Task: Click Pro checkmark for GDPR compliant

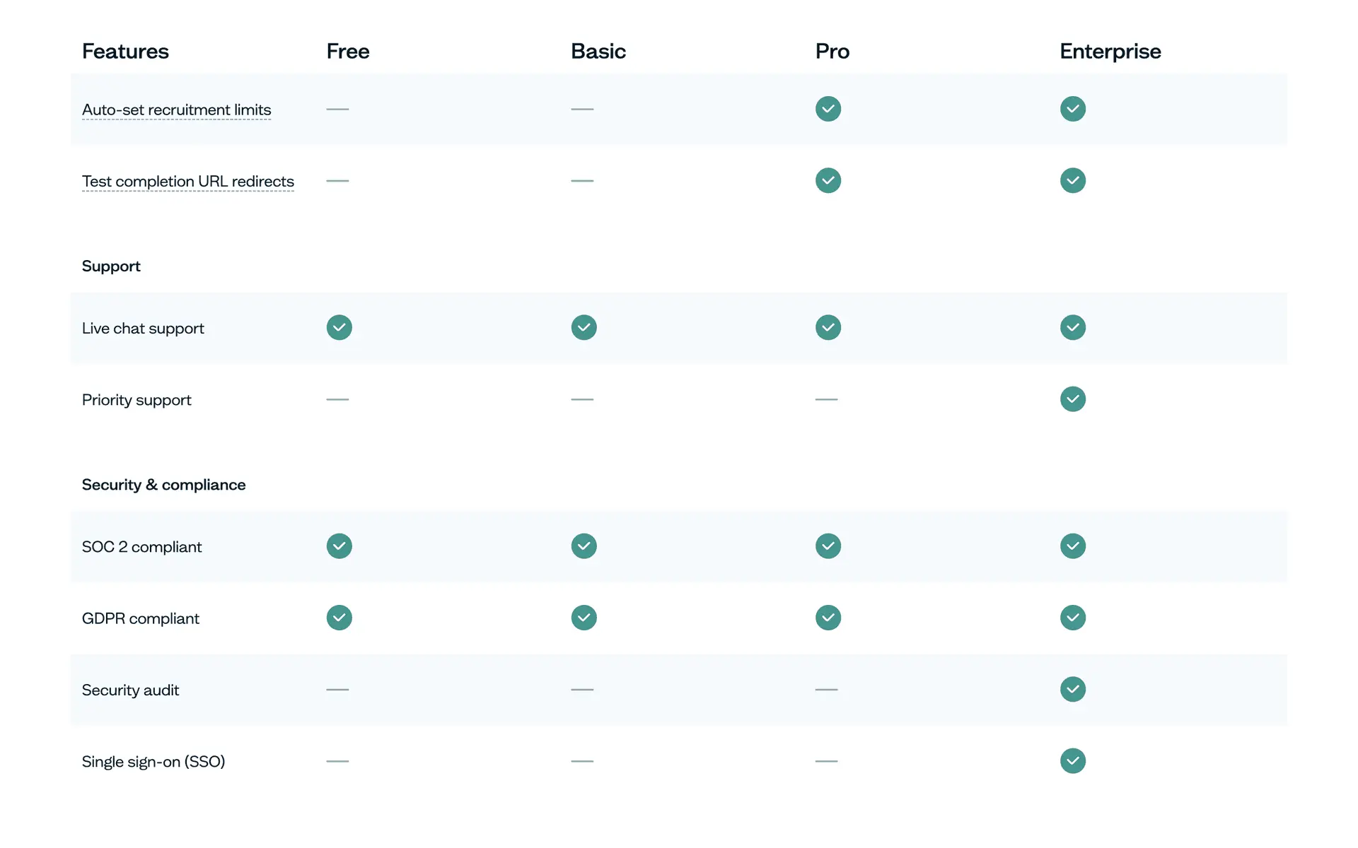Action: tap(828, 618)
